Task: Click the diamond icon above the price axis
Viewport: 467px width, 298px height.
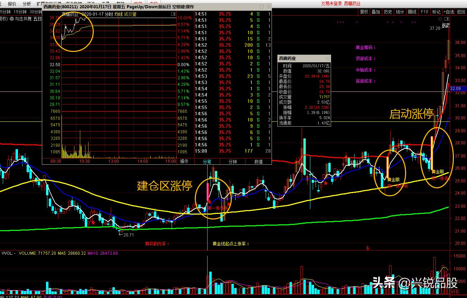Action: (x=440, y=19)
